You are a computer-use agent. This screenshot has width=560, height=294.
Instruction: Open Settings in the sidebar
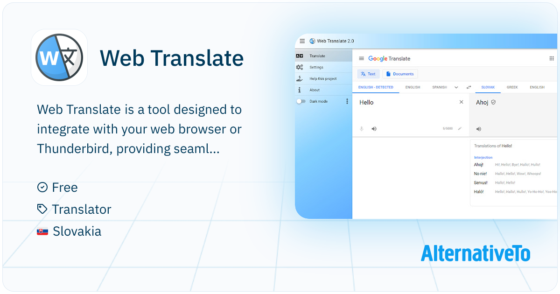point(324,67)
